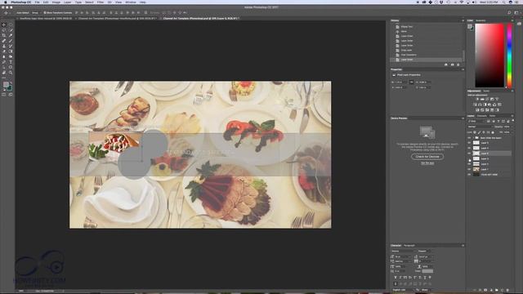Select the Eyedropper tool
This screenshot has width=523, height=294.
coord(11,35)
